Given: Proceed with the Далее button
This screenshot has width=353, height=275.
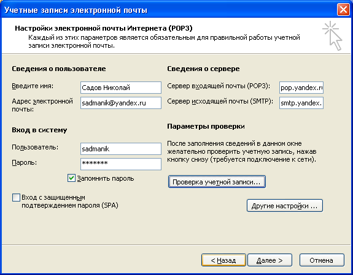Looking at the screenshot, I should point(270,260).
